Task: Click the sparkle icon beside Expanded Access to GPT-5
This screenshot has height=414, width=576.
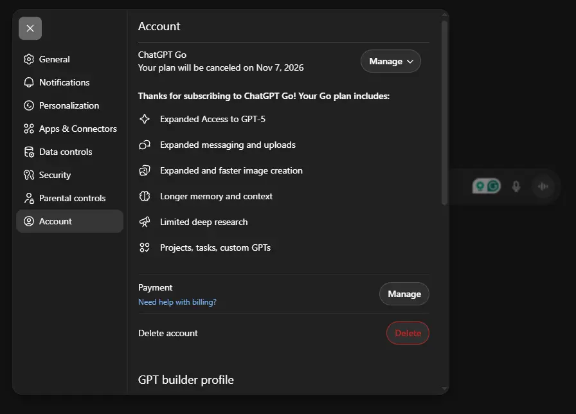Action: (145, 119)
